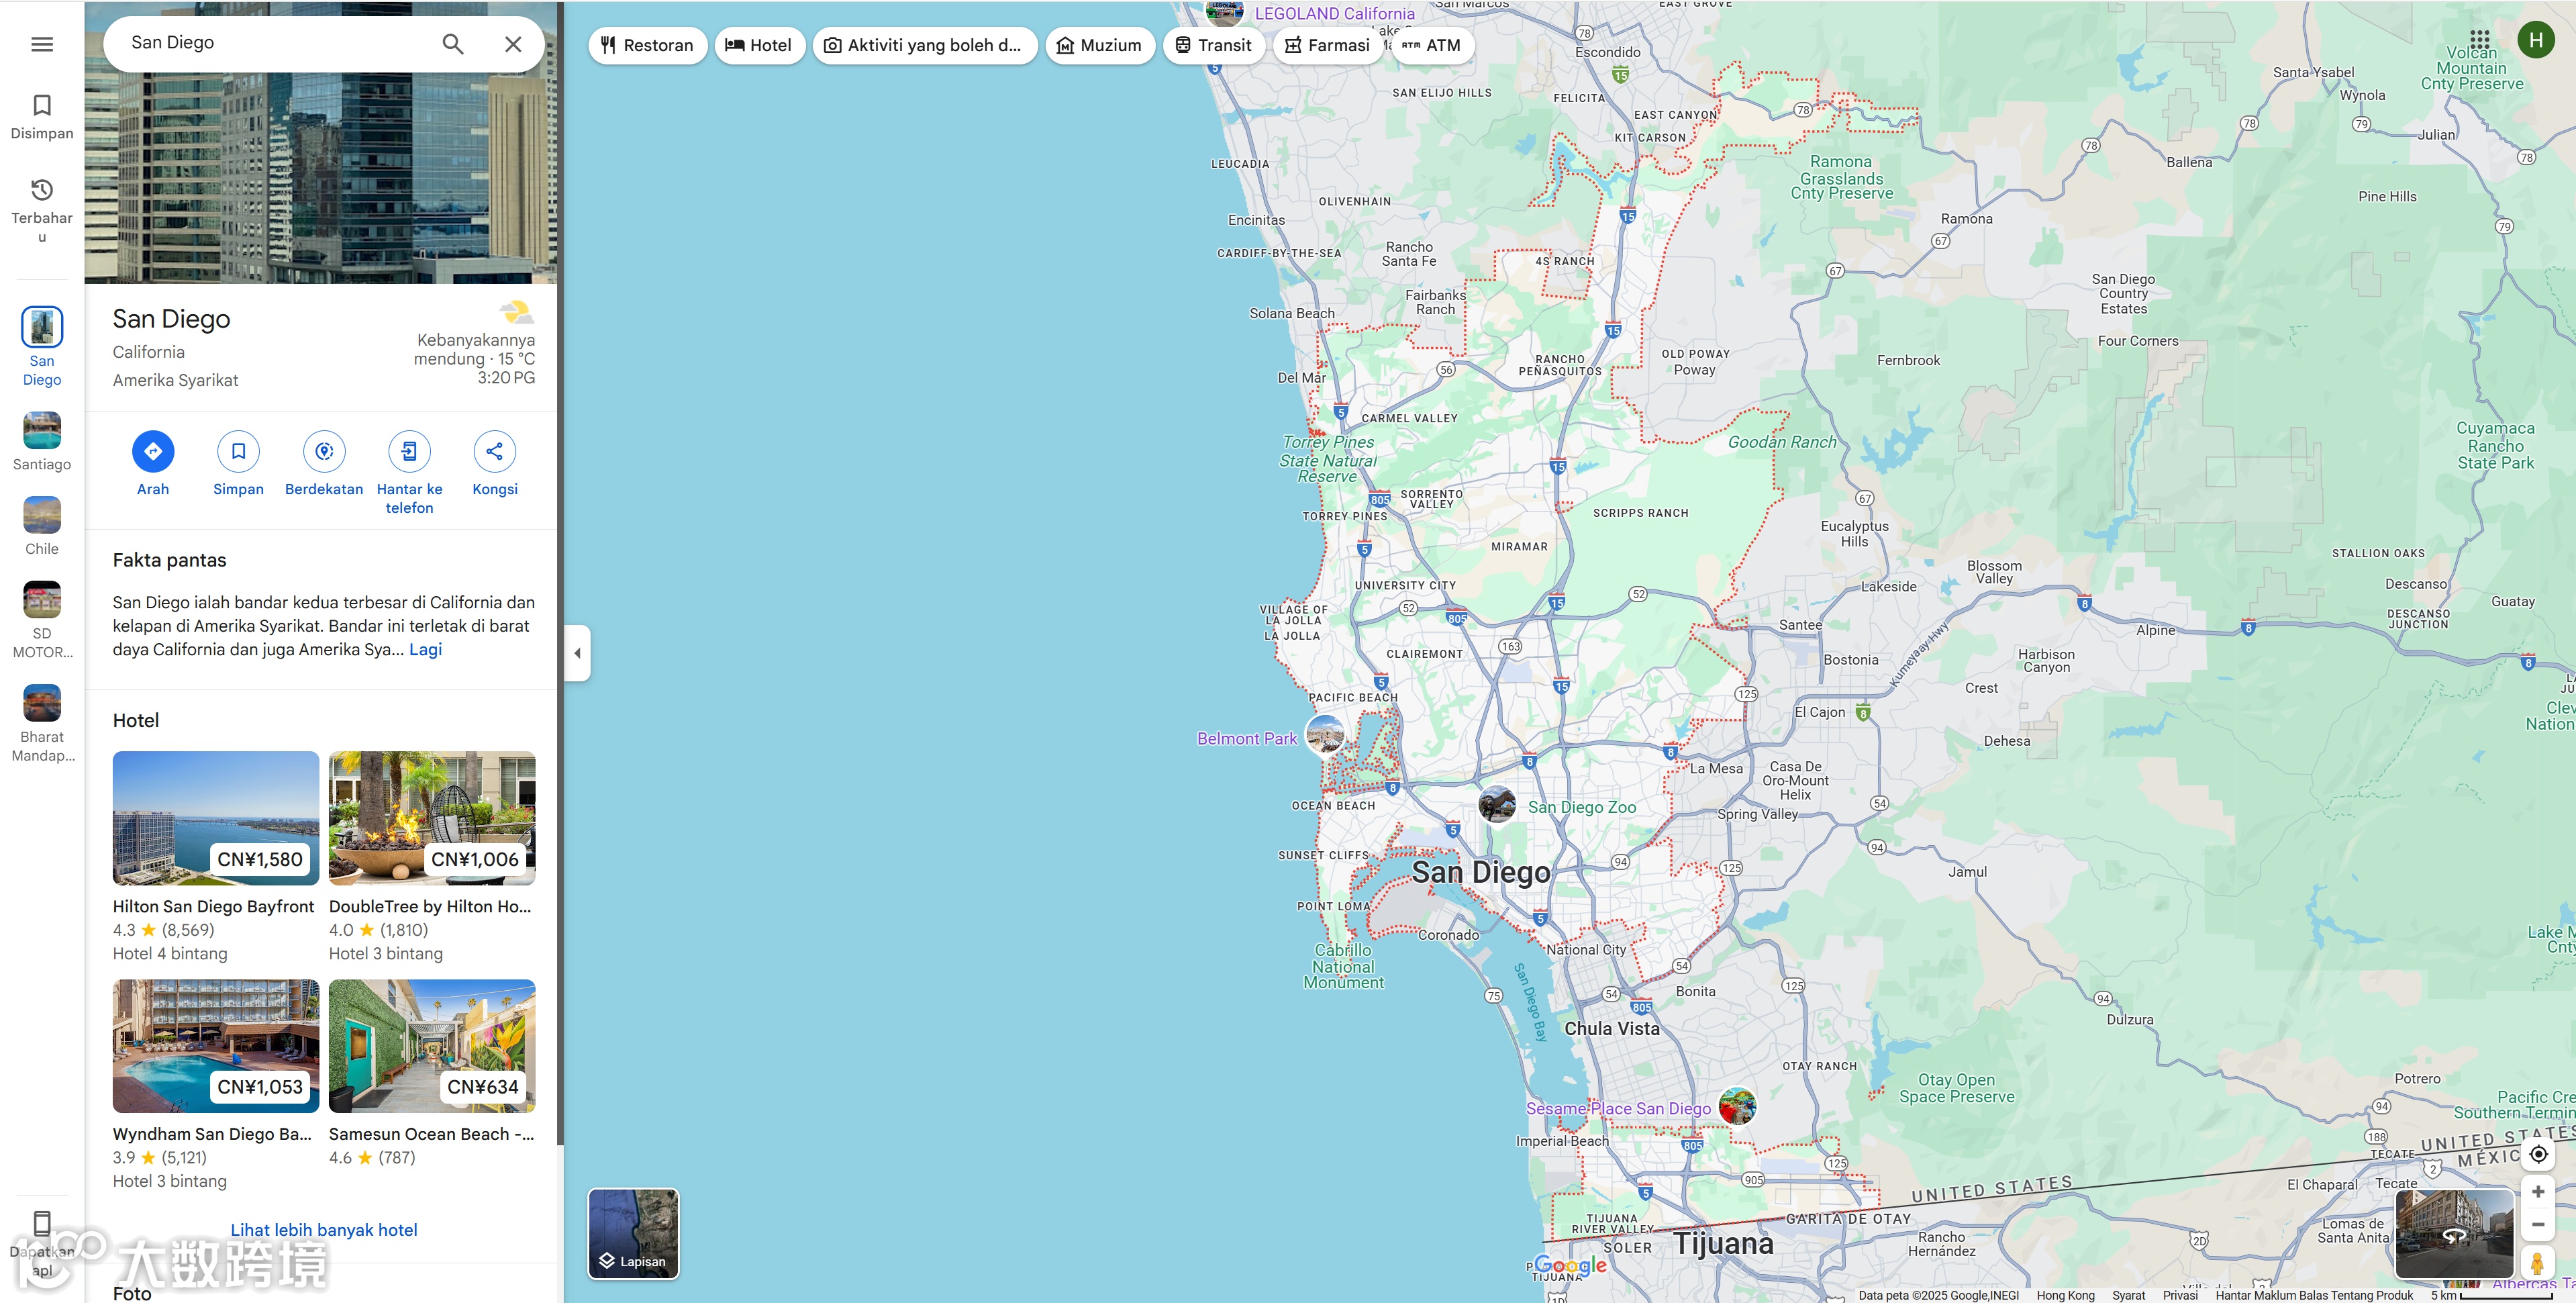Open the hamburger main menu
This screenshot has width=2576, height=1303.
[42, 44]
